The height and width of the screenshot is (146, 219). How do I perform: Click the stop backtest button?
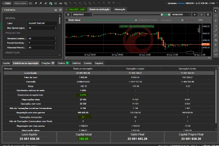point(201,15)
